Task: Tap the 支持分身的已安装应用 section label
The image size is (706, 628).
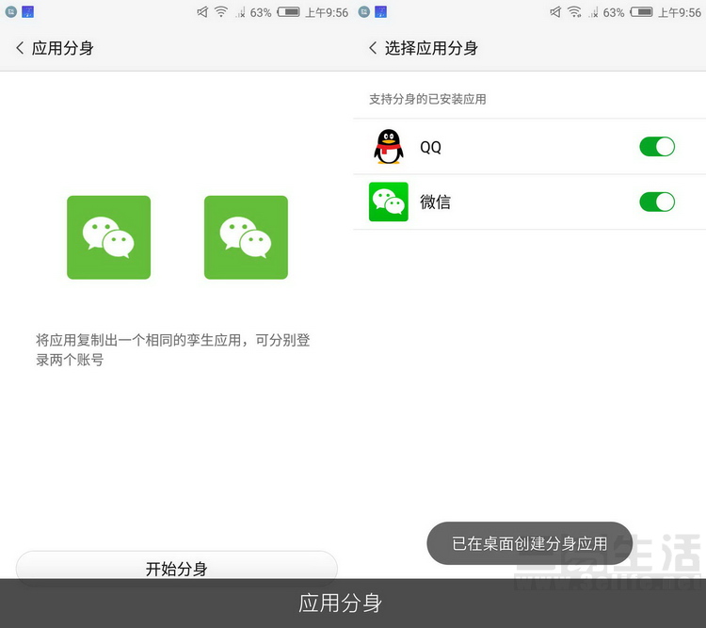Action: point(427,99)
